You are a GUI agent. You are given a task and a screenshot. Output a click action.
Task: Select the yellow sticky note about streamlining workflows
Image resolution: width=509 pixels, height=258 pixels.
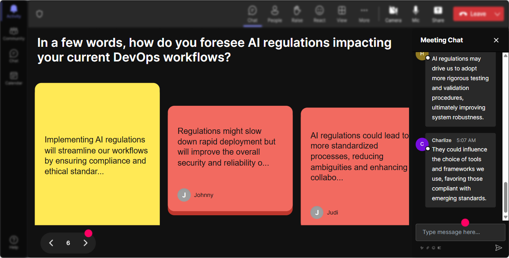coord(97,154)
